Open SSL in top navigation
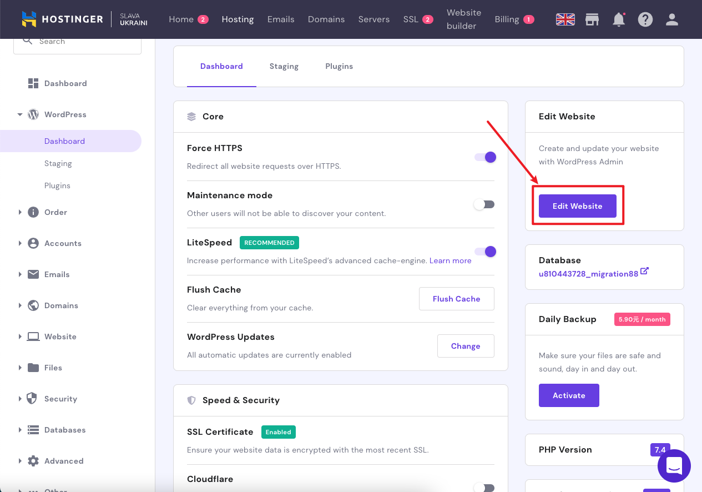This screenshot has width=702, height=492. [x=411, y=19]
